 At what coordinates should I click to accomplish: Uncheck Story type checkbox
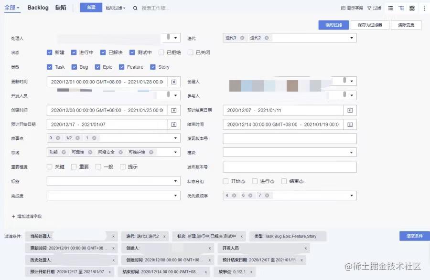coord(153,67)
